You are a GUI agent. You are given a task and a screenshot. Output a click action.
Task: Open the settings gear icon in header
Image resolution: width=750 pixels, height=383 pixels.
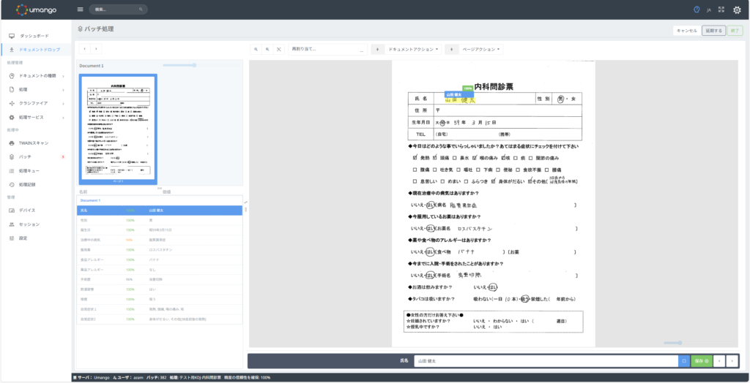pos(738,10)
